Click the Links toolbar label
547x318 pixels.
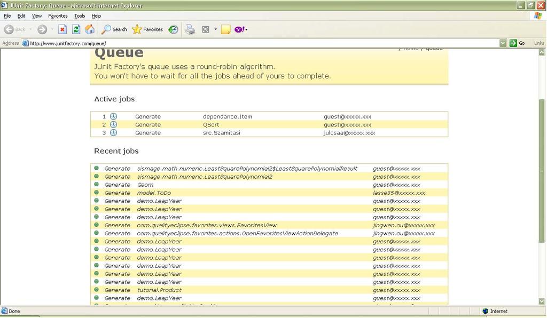coord(539,43)
